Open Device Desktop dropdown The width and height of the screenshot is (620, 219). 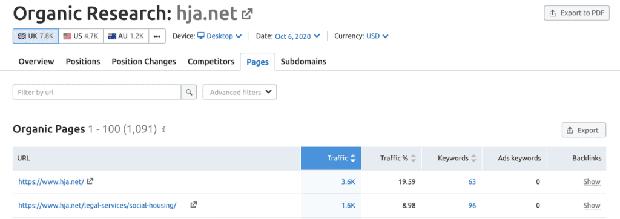click(x=219, y=36)
